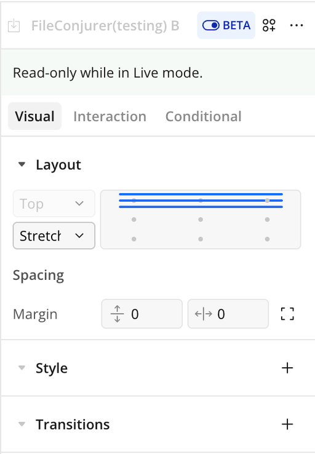Select middle-center alignment dot in grid
This screenshot has width=315, height=454.
201,220
